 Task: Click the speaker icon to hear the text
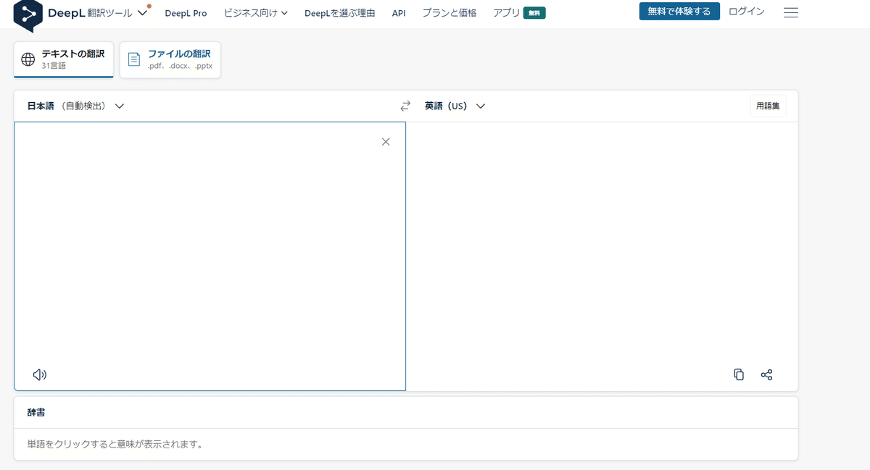pyautogui.click(x=40, y=374)
